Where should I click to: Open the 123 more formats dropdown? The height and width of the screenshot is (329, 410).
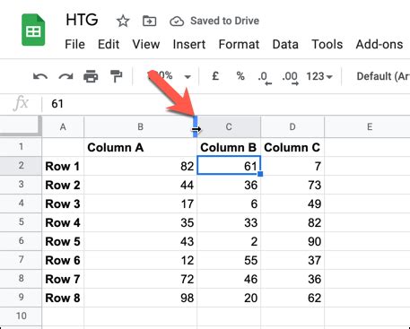(x=319, y=76)
